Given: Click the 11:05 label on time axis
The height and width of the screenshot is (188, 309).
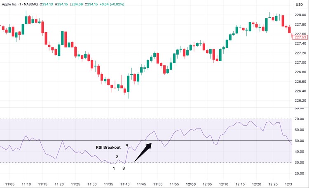Looking at the screenshot, I should point(10,183).
